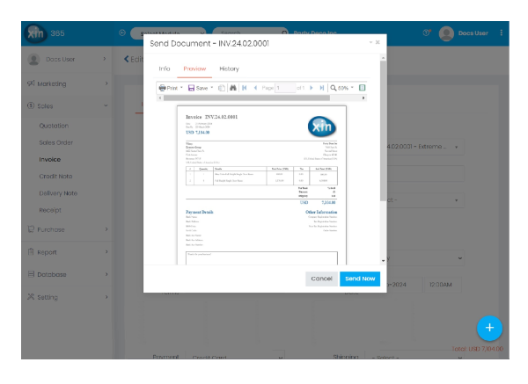Go to next page of preview
Image resolution: width=528 pixels, height=384 pixels.
coord(312,88)
